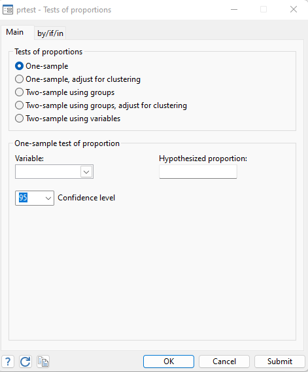This screenshot has width=308, height=372.
Task: Click the Submit button
Action: pos(280,362)
